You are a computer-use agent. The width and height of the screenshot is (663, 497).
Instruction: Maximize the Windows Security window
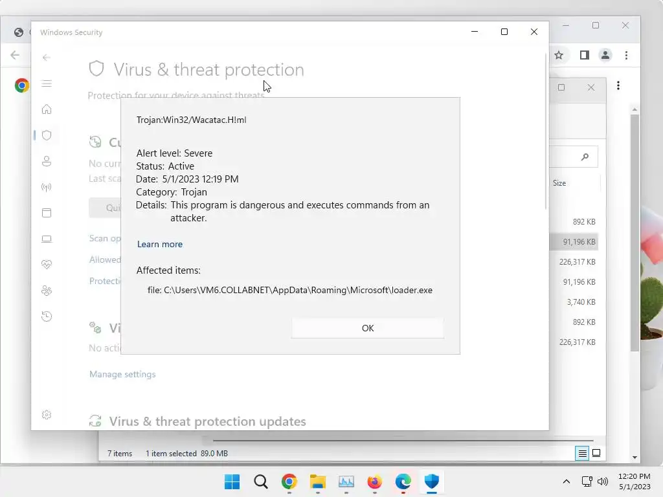click(x=504, y=32)
